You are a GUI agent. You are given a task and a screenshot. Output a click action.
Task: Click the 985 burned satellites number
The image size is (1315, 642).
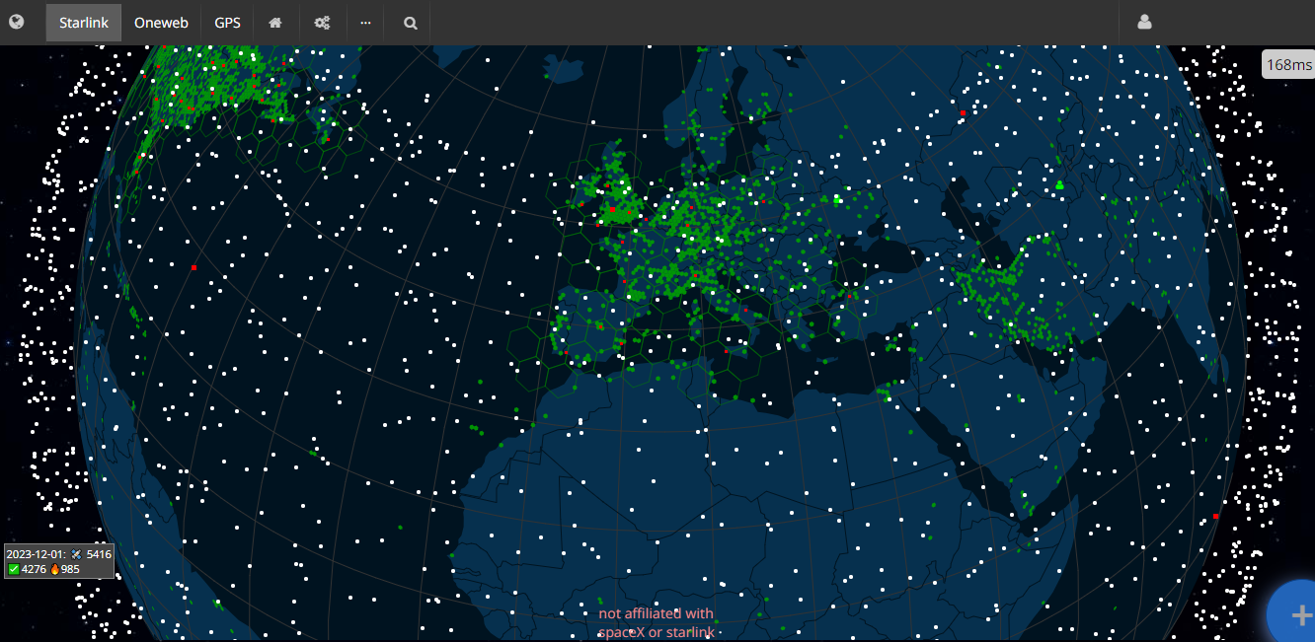pyautogui.click(x=70, y=569)
